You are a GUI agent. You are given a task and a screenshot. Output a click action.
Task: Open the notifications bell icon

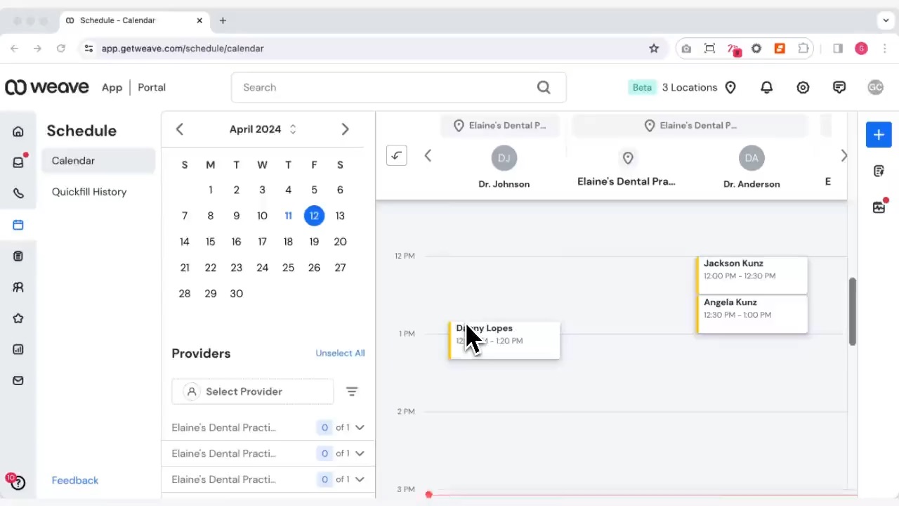pyautogui.click(x=766, y=87)
